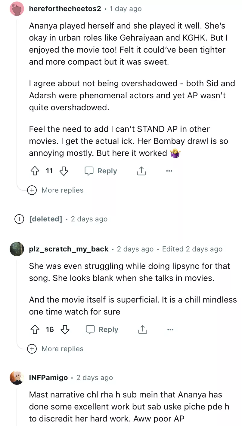The image size is (242, 426).
Task: Click INFPamigo's avatar image
Action: (x=17, y=378)
